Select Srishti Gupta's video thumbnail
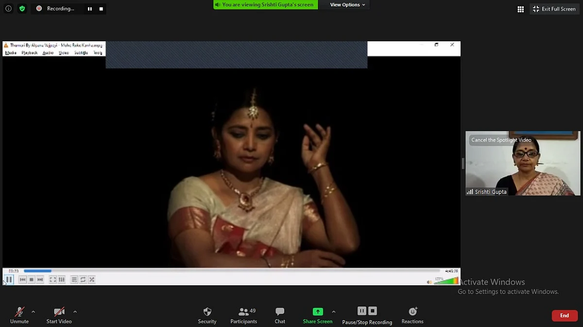The height and width of the screenshot is (327, 583). point(523,163)
